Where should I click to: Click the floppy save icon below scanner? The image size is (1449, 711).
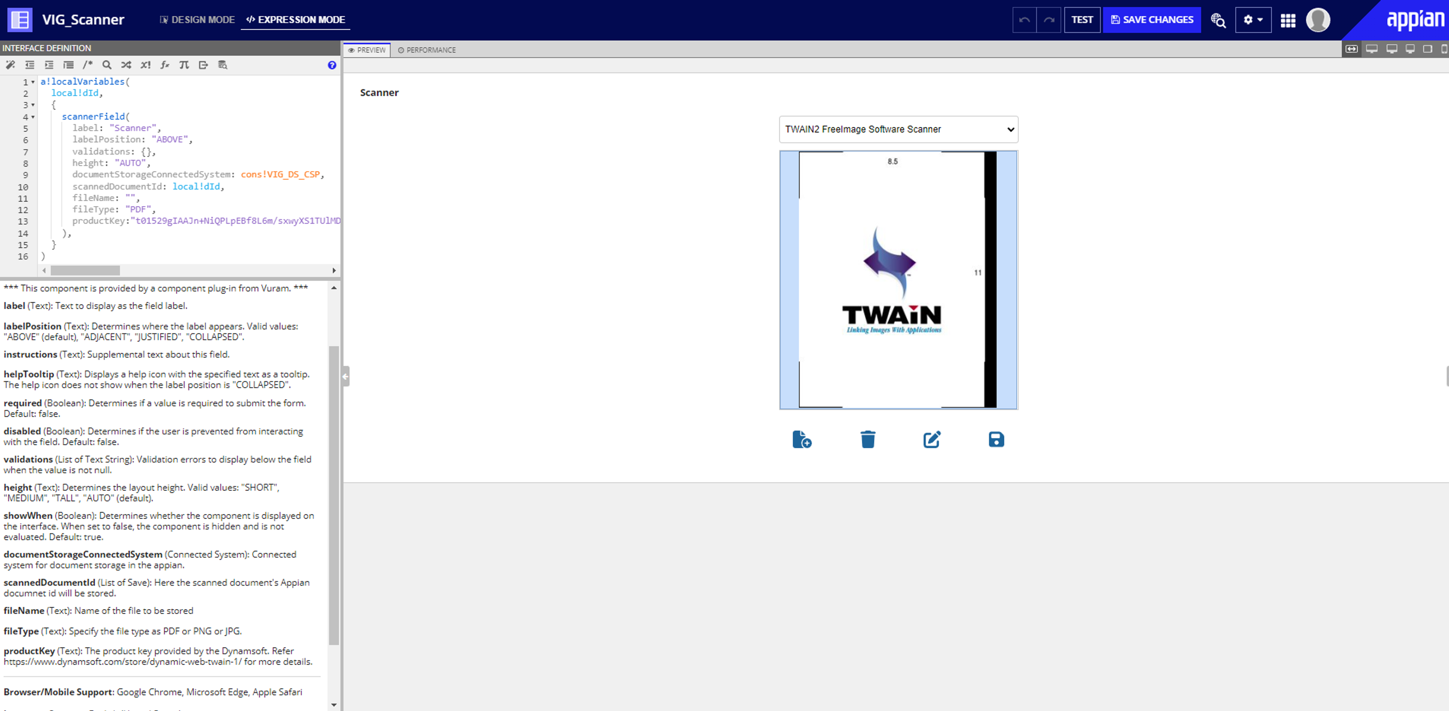(996, 439)
